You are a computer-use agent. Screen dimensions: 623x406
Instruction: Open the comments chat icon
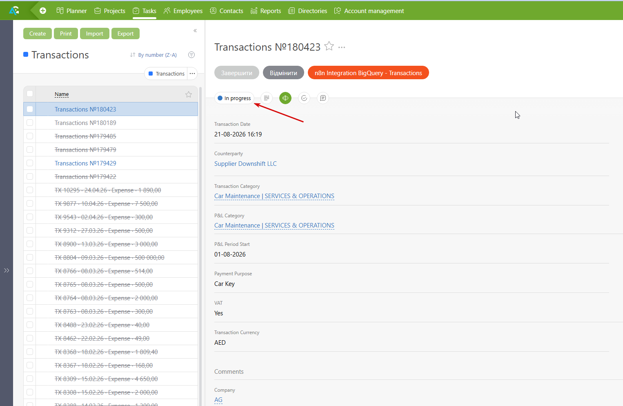pyautogui.click(x=323, y=98)
